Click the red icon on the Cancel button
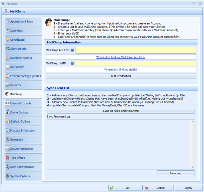This screenshot has width=204, height=192. [x=147, y=188]
